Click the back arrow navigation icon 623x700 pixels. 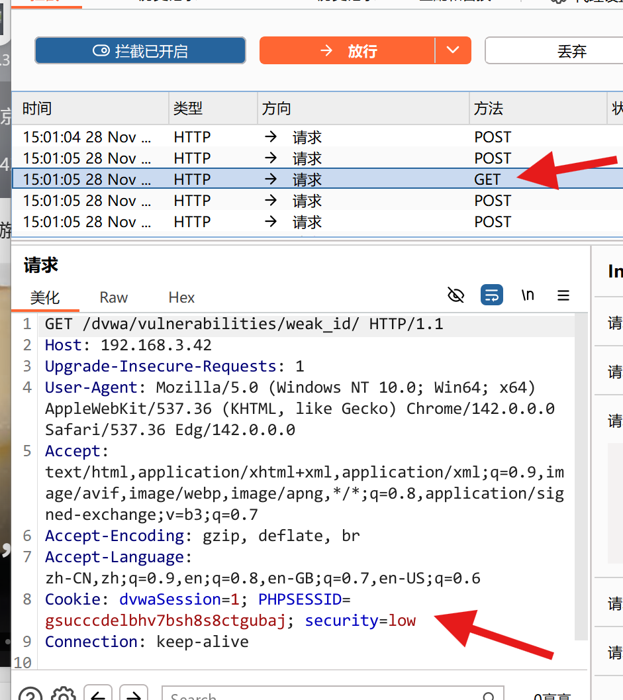coord(98,695)
